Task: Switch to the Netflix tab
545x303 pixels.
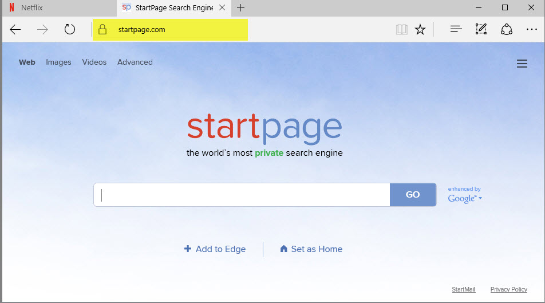Action: click(x=32, y=8)
